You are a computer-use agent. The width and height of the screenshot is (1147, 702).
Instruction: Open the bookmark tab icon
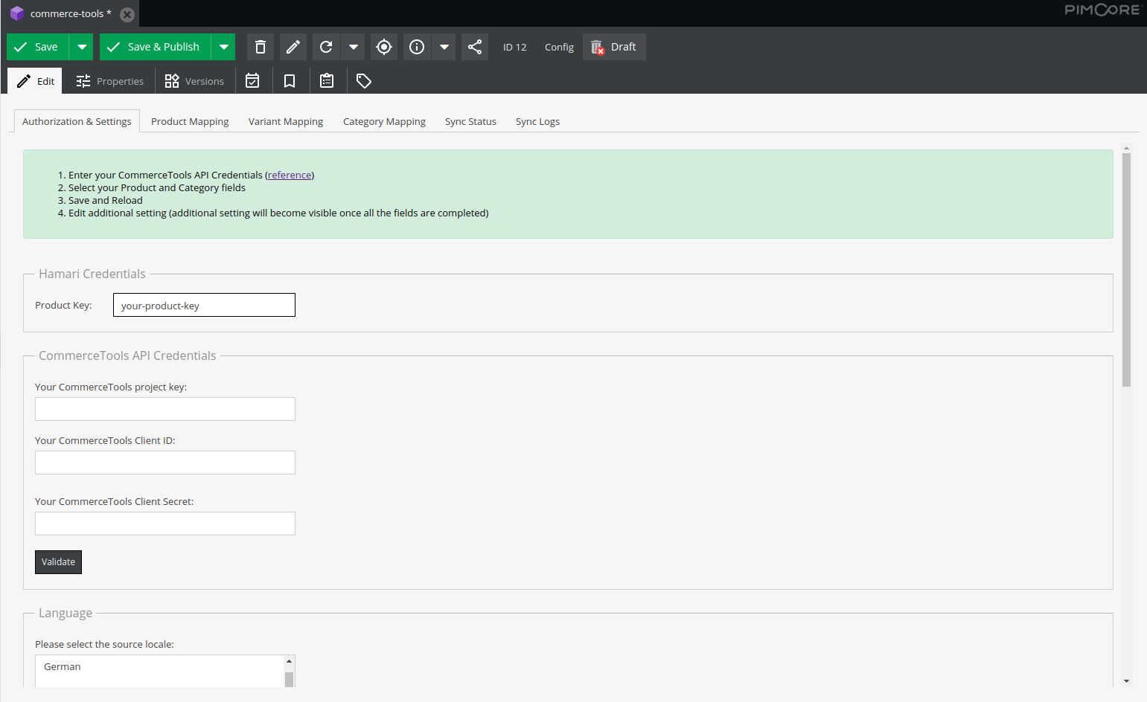point(290,81)
